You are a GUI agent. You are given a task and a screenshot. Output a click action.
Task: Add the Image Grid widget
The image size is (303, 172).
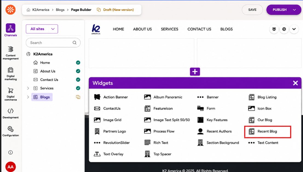click(x=108, y=120)
